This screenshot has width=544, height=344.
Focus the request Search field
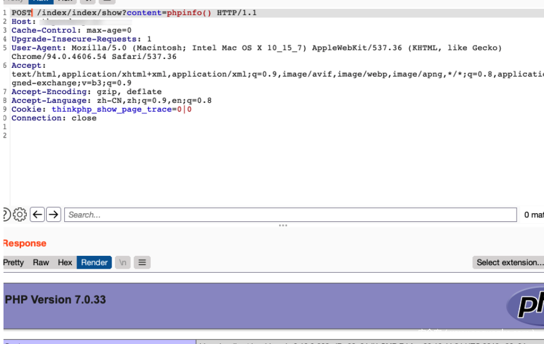coord(291,214)
